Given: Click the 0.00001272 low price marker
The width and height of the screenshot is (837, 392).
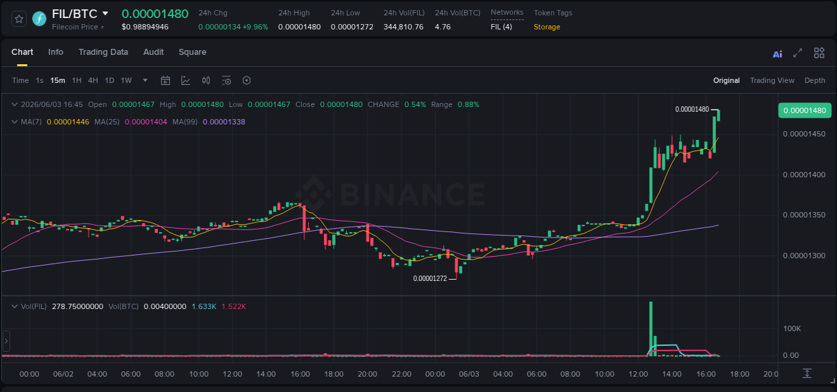Looking at the screenshot, I should coord(430,278).
